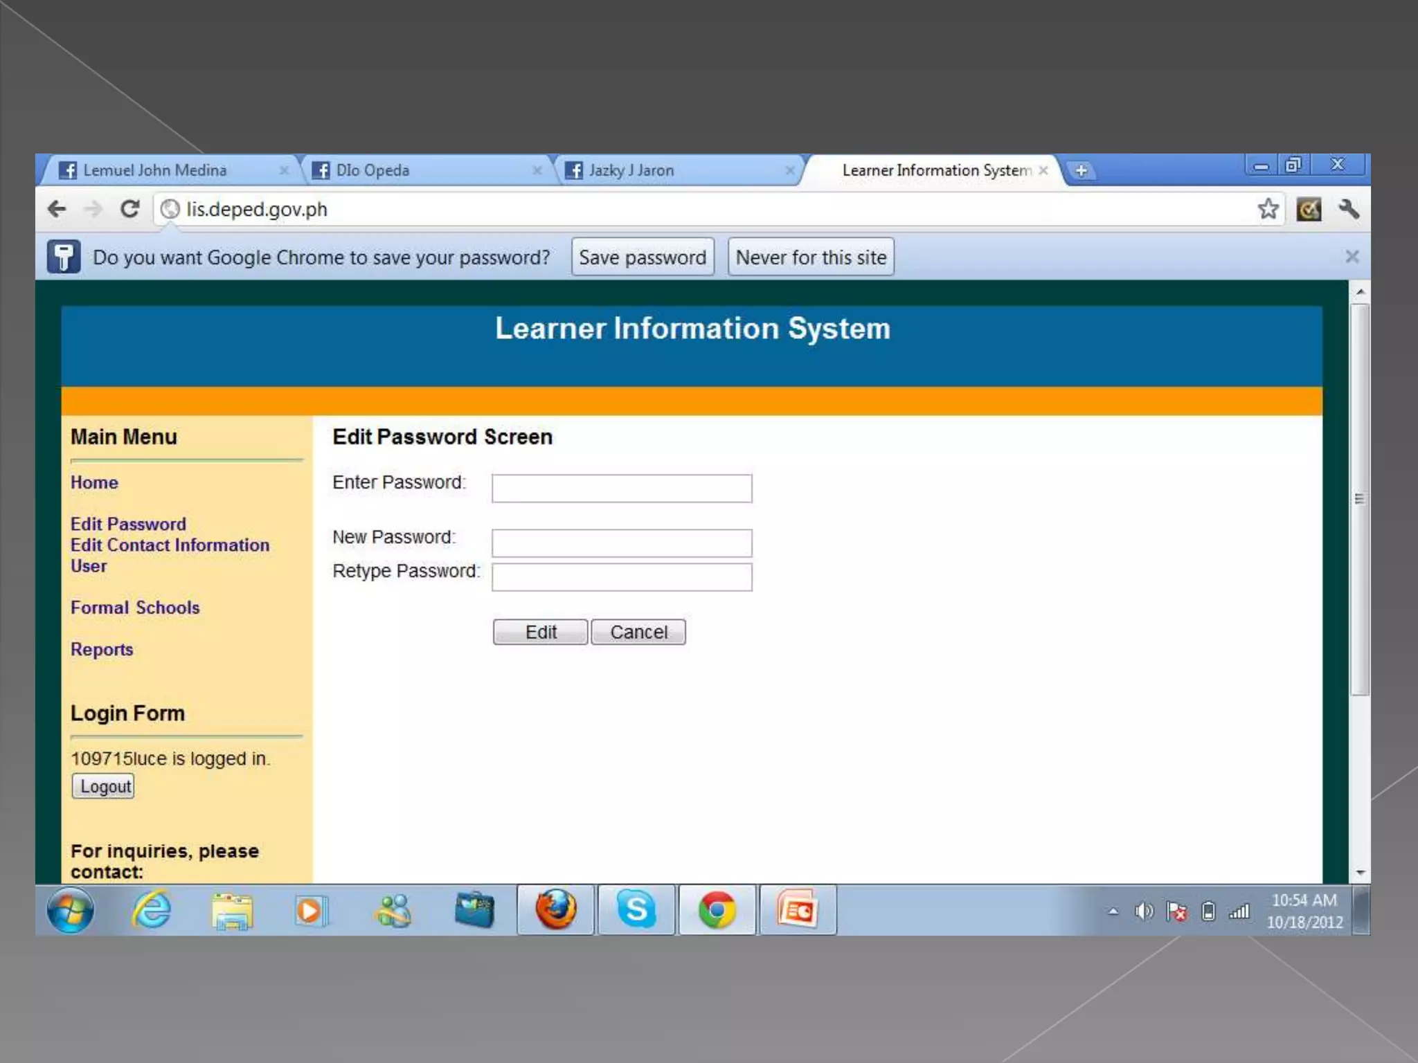Switch to the Lemuel John Medina tab
The height and width of the screenshot is (1063, 1418).
point(170,170)
